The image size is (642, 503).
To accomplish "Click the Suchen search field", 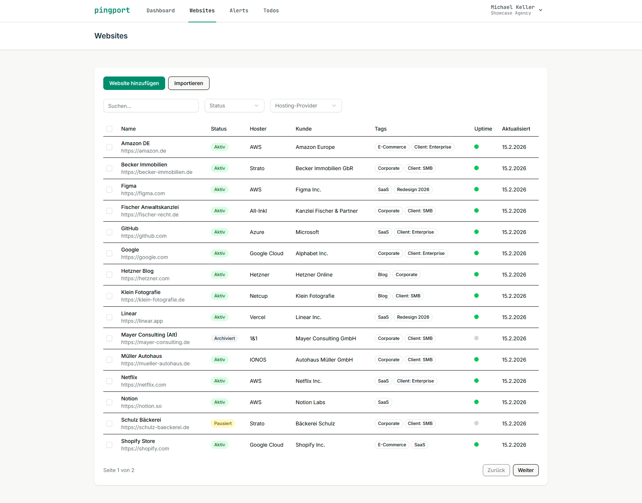I will 151,106.
